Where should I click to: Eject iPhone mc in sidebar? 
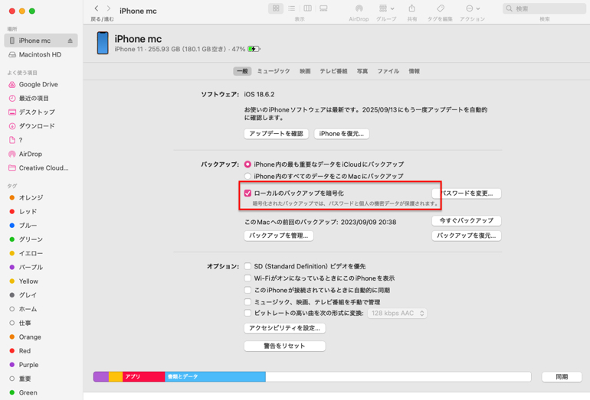pyautogui.click(x=70, y=41)
